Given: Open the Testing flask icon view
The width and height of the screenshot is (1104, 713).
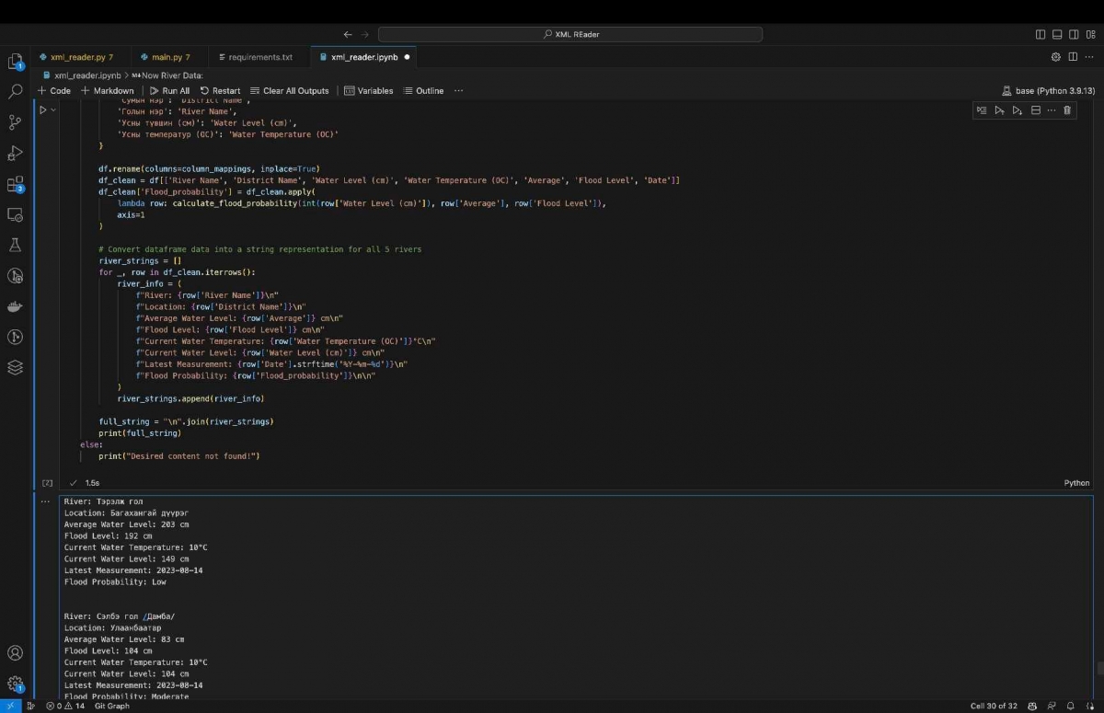Looking at the screenshot, I should click(x=15, y=245).
